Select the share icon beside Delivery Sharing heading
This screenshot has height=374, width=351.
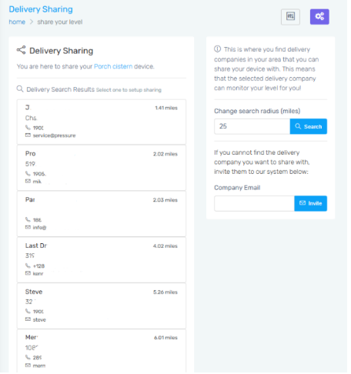(21, 50)
